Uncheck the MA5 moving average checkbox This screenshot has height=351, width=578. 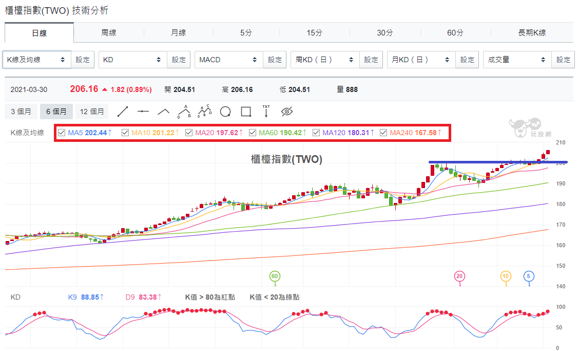tap(62, 133)
